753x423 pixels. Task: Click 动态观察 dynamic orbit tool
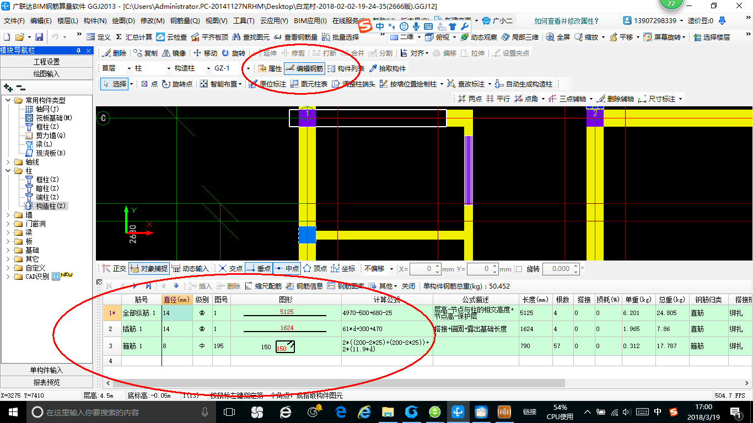pos(478,37)
